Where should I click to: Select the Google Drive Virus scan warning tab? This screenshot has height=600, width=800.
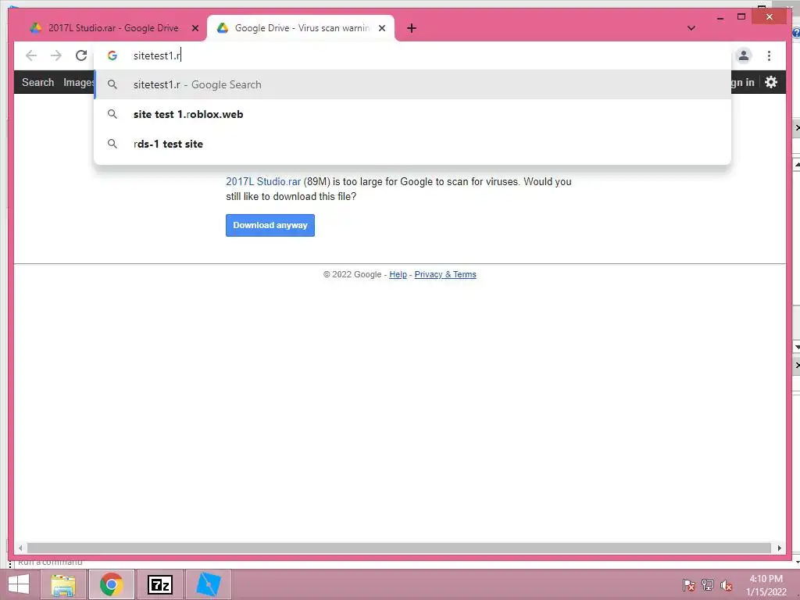301,28
